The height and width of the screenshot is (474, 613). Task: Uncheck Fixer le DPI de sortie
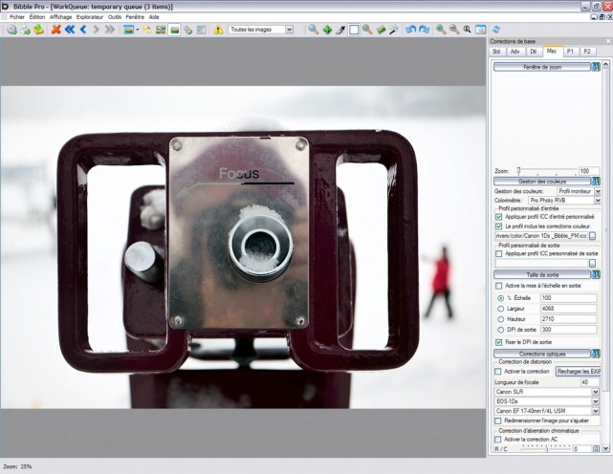point(498,342)
